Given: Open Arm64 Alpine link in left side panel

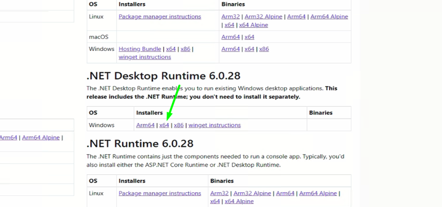Looking at the screenshot, I should tap(41, 138).
